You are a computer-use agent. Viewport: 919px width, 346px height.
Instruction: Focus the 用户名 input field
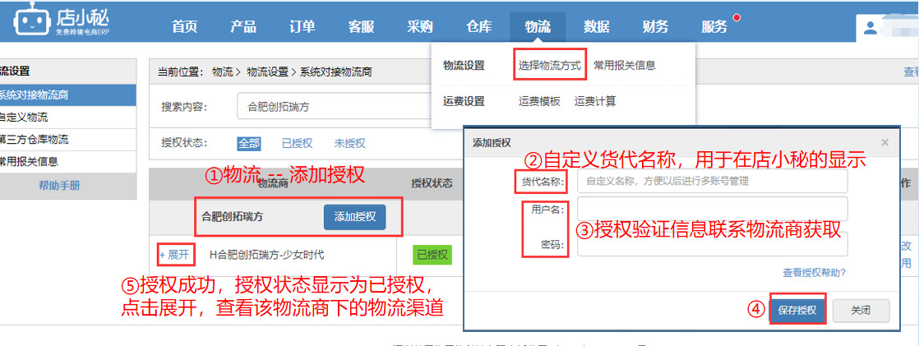pos(713,209)
